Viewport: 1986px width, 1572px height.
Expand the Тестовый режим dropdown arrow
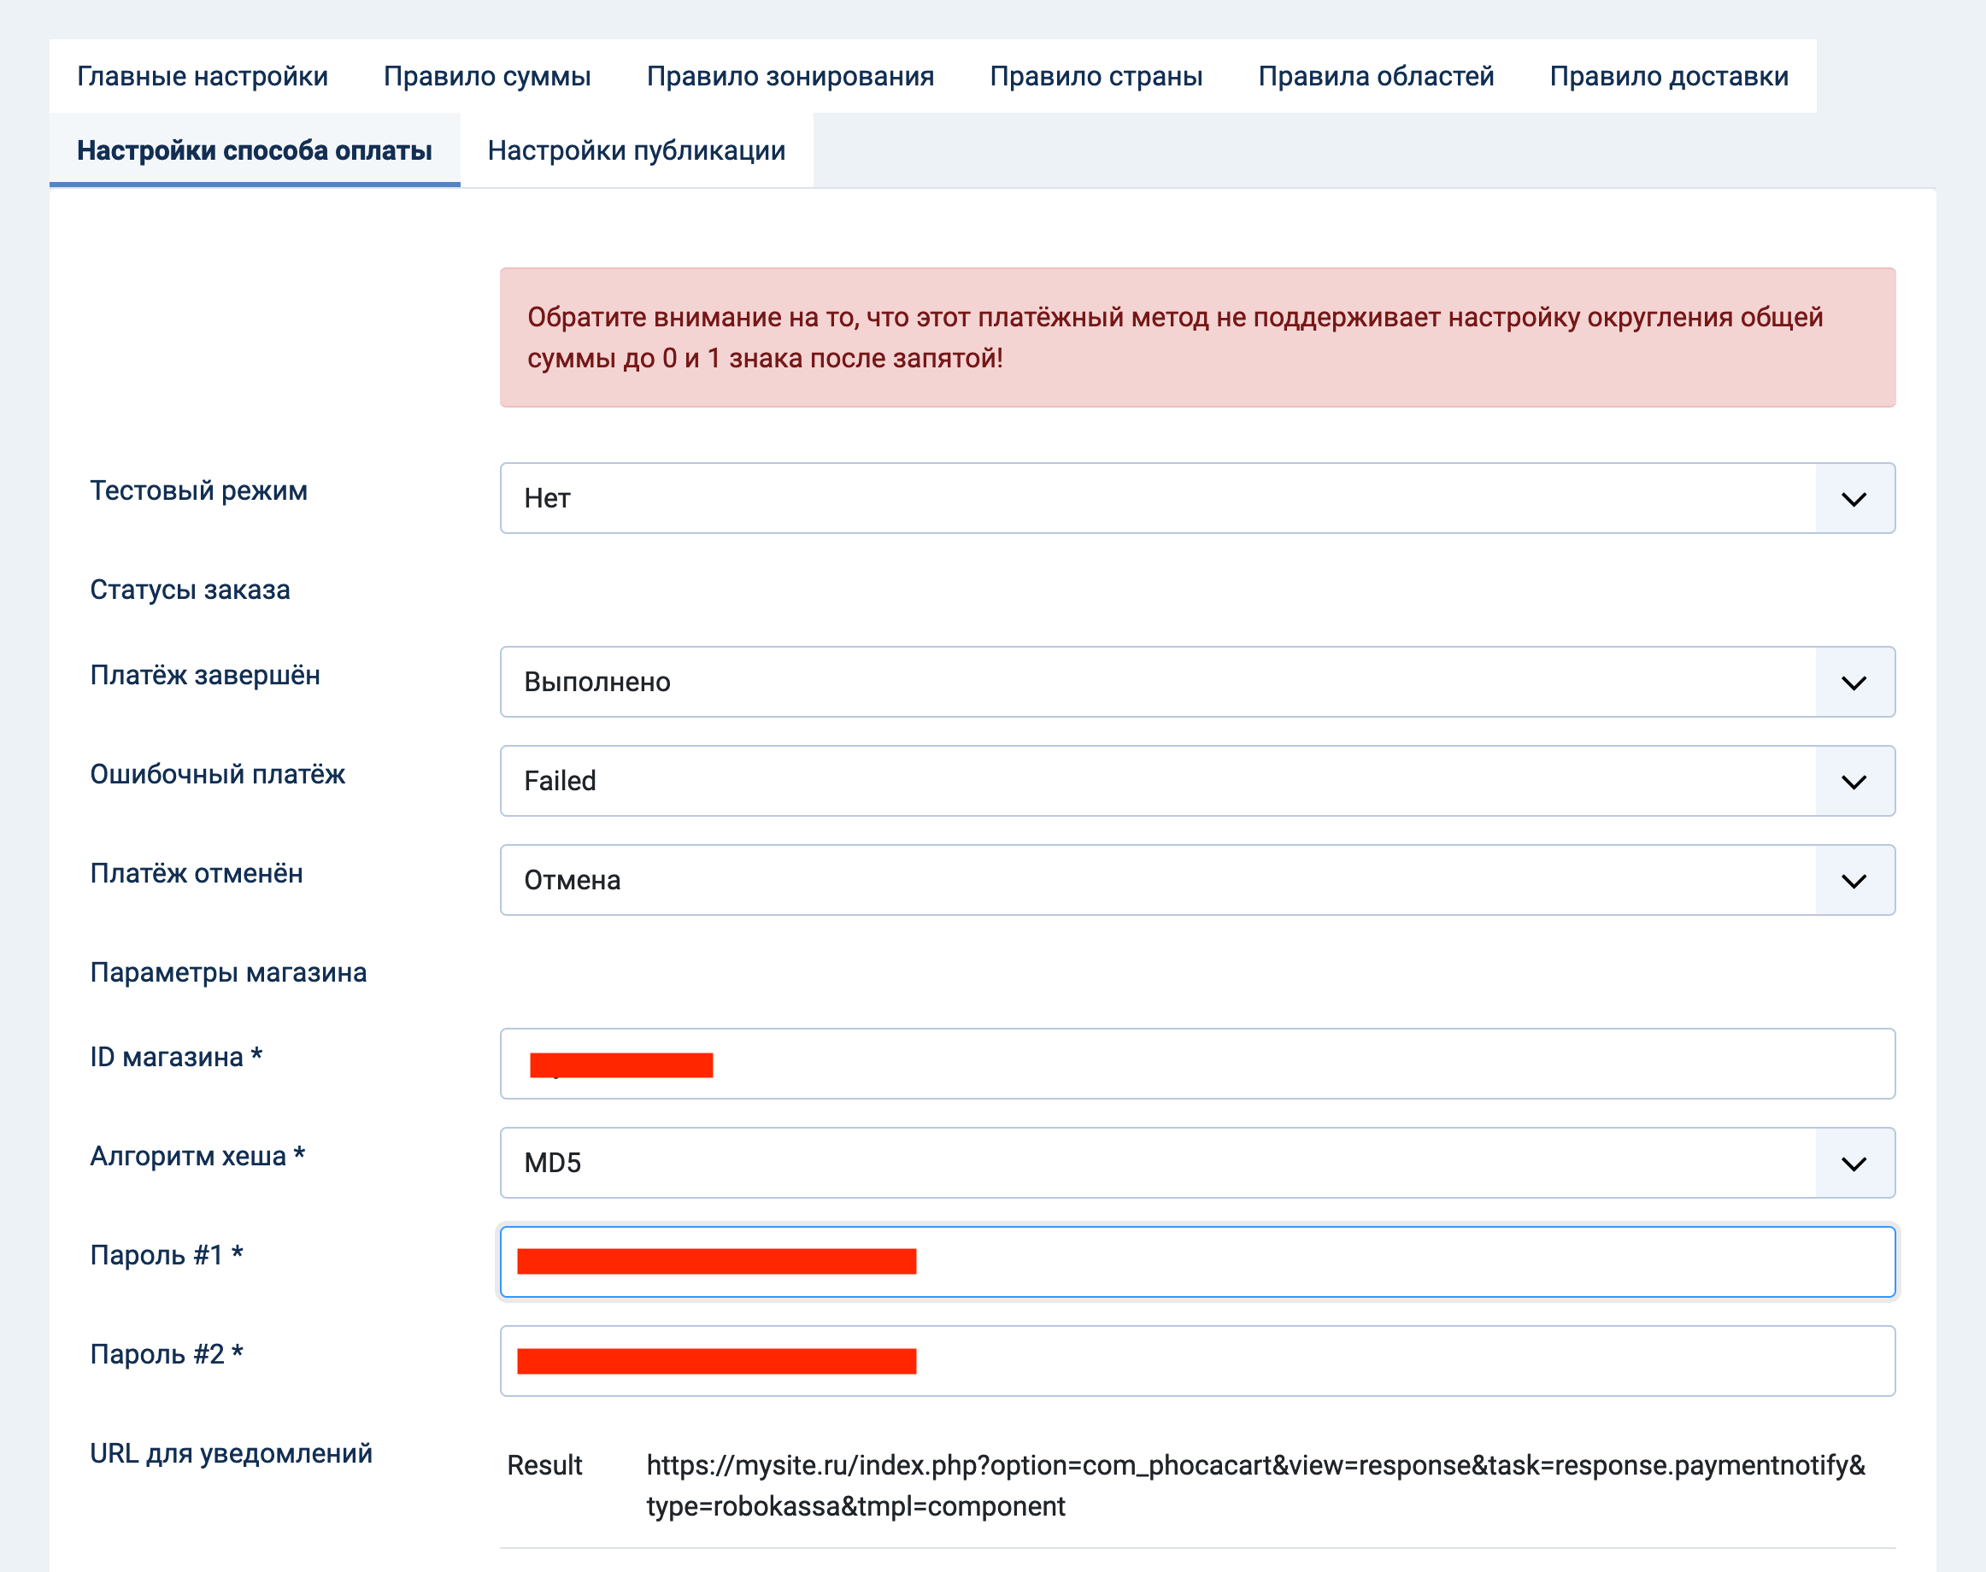[1854, 499]
